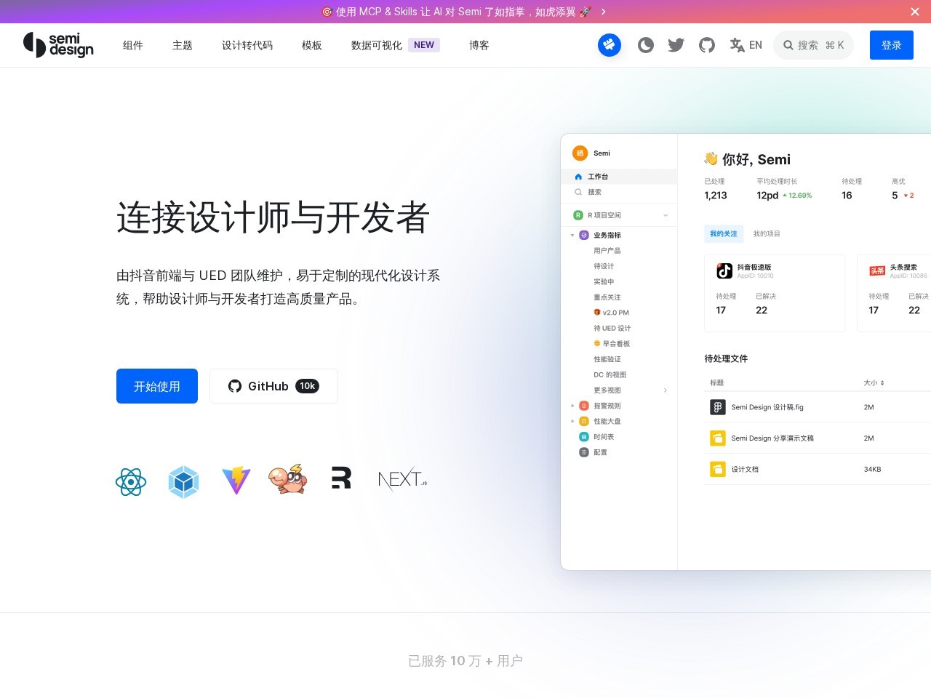Screen dimensions: 931x698
Task: Click the 开始使用 button
Action: [x=157, y=386]
